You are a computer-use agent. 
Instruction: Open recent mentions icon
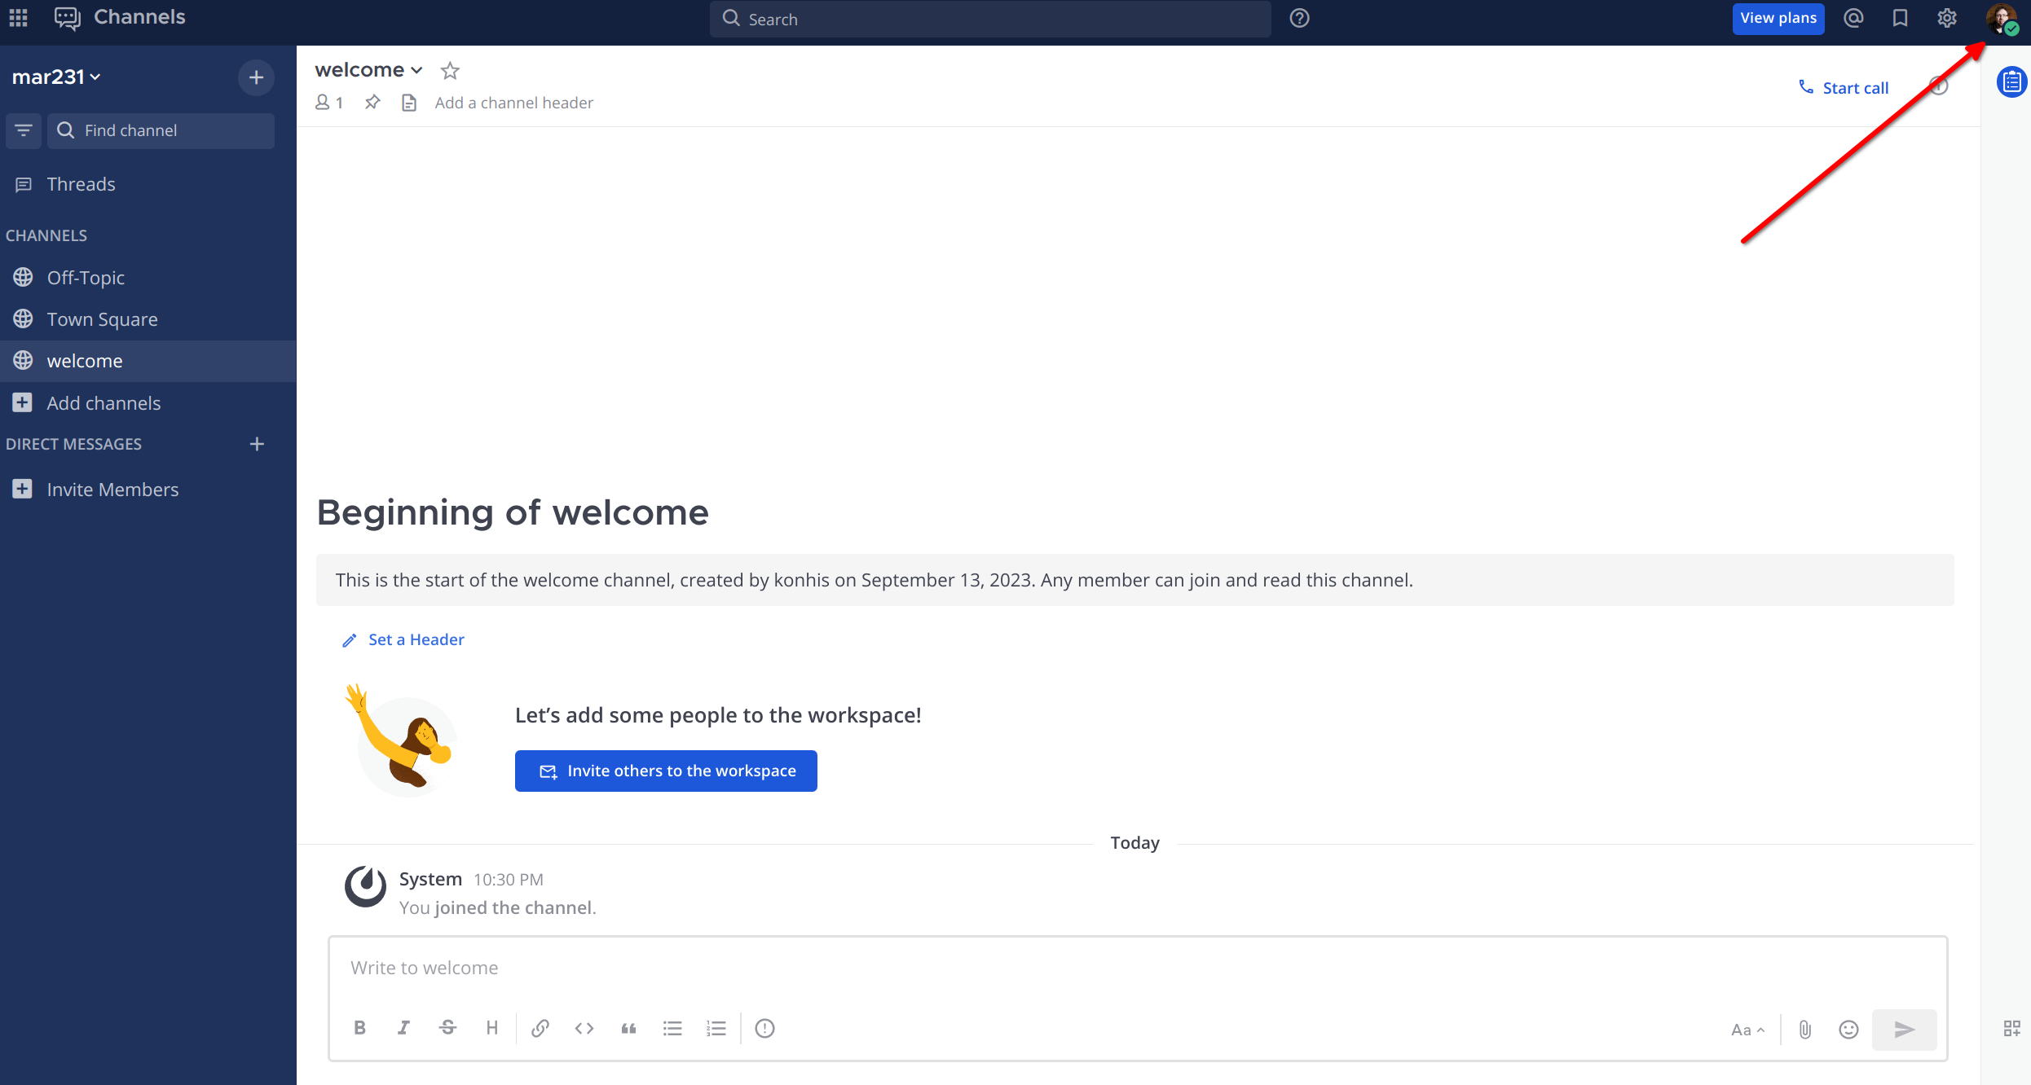[1853, 18]
